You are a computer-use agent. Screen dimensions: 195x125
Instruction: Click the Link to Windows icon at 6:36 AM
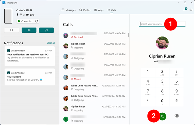pos(8,51)
